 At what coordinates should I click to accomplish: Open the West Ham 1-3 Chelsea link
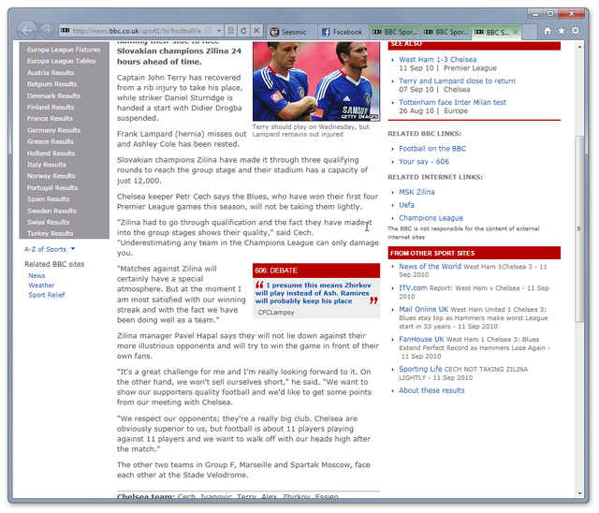tap(437, 60)
